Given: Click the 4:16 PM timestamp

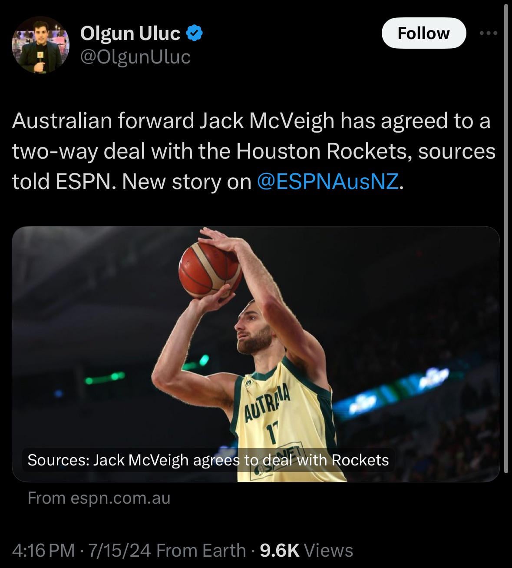Looking at the screenshot, I should (x=43, y=550).
